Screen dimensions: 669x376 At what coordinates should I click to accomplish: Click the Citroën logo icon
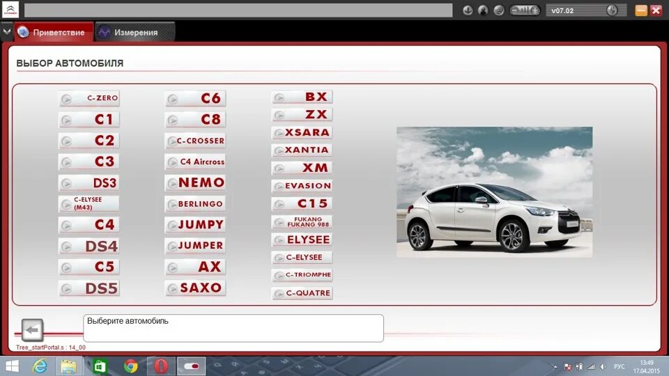coord(10,10)
